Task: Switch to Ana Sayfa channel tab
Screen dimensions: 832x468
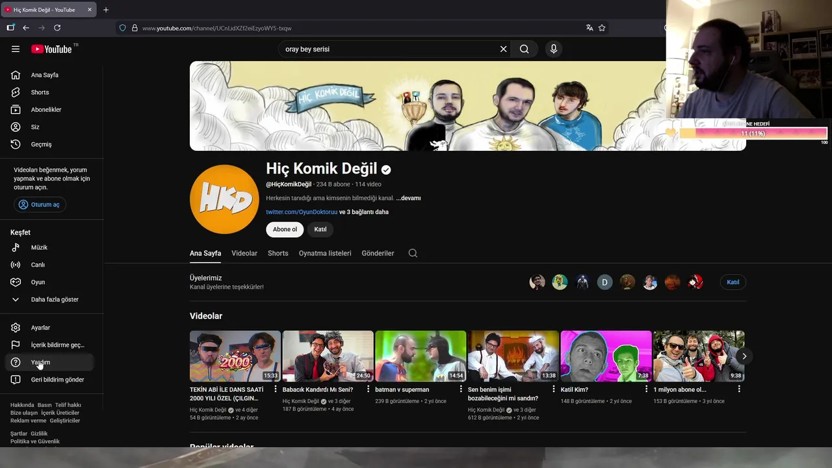Action: tap(205, 253)
